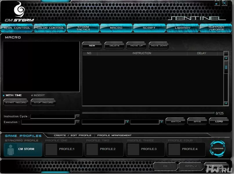The image size is (234, 174).
Task: Open the Instruction Cycle dropdown
Action: coord(77,116)
